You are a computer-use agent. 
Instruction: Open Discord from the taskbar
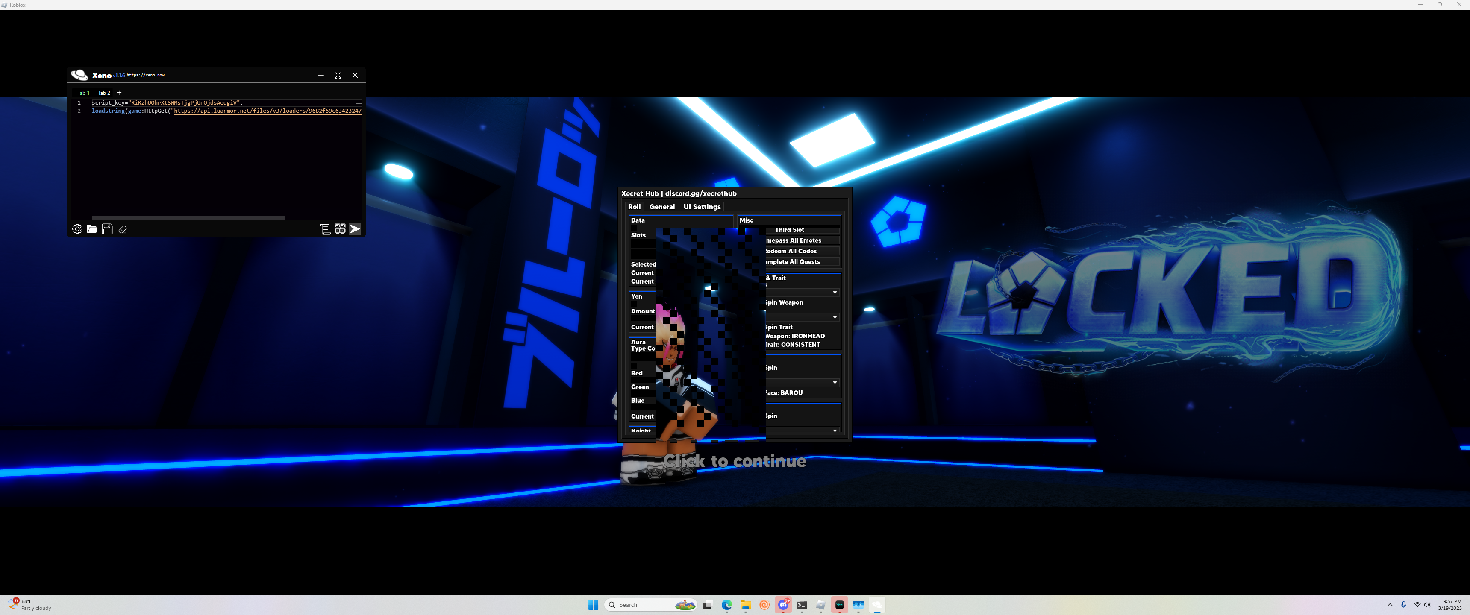click(784, 605)
